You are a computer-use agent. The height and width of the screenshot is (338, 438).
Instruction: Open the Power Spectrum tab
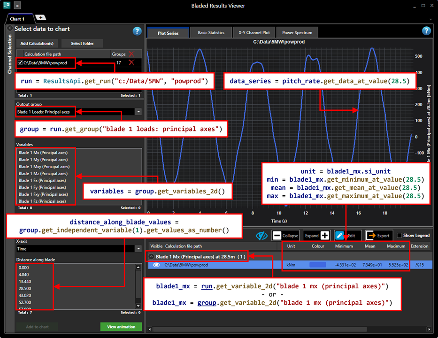pos(297,33)
